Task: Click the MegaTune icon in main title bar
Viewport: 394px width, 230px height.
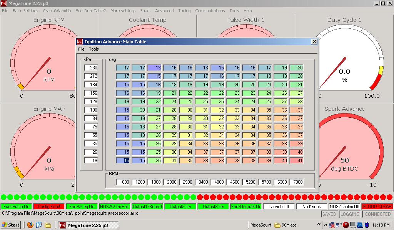Action: (4, 3)
